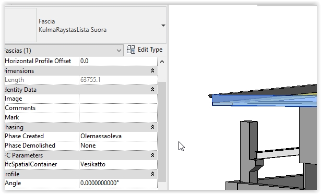This screenshot has width=321, height=194.
Task: Click the Angle parameter label
Action: (x=13, y=183)
